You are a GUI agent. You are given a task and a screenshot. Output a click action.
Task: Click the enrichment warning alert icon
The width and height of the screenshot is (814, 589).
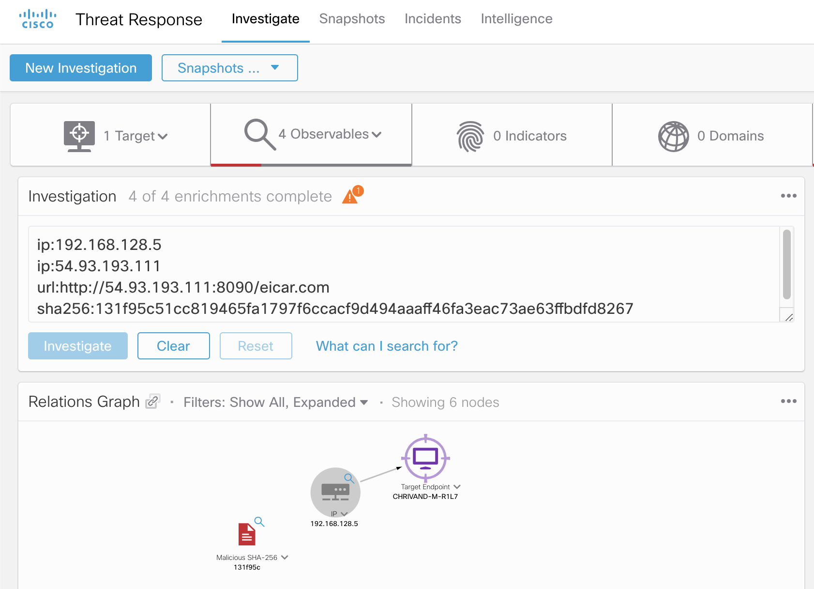pyautogui.click(x=352, y=195)
